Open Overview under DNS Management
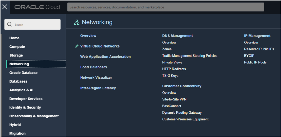 169,42
